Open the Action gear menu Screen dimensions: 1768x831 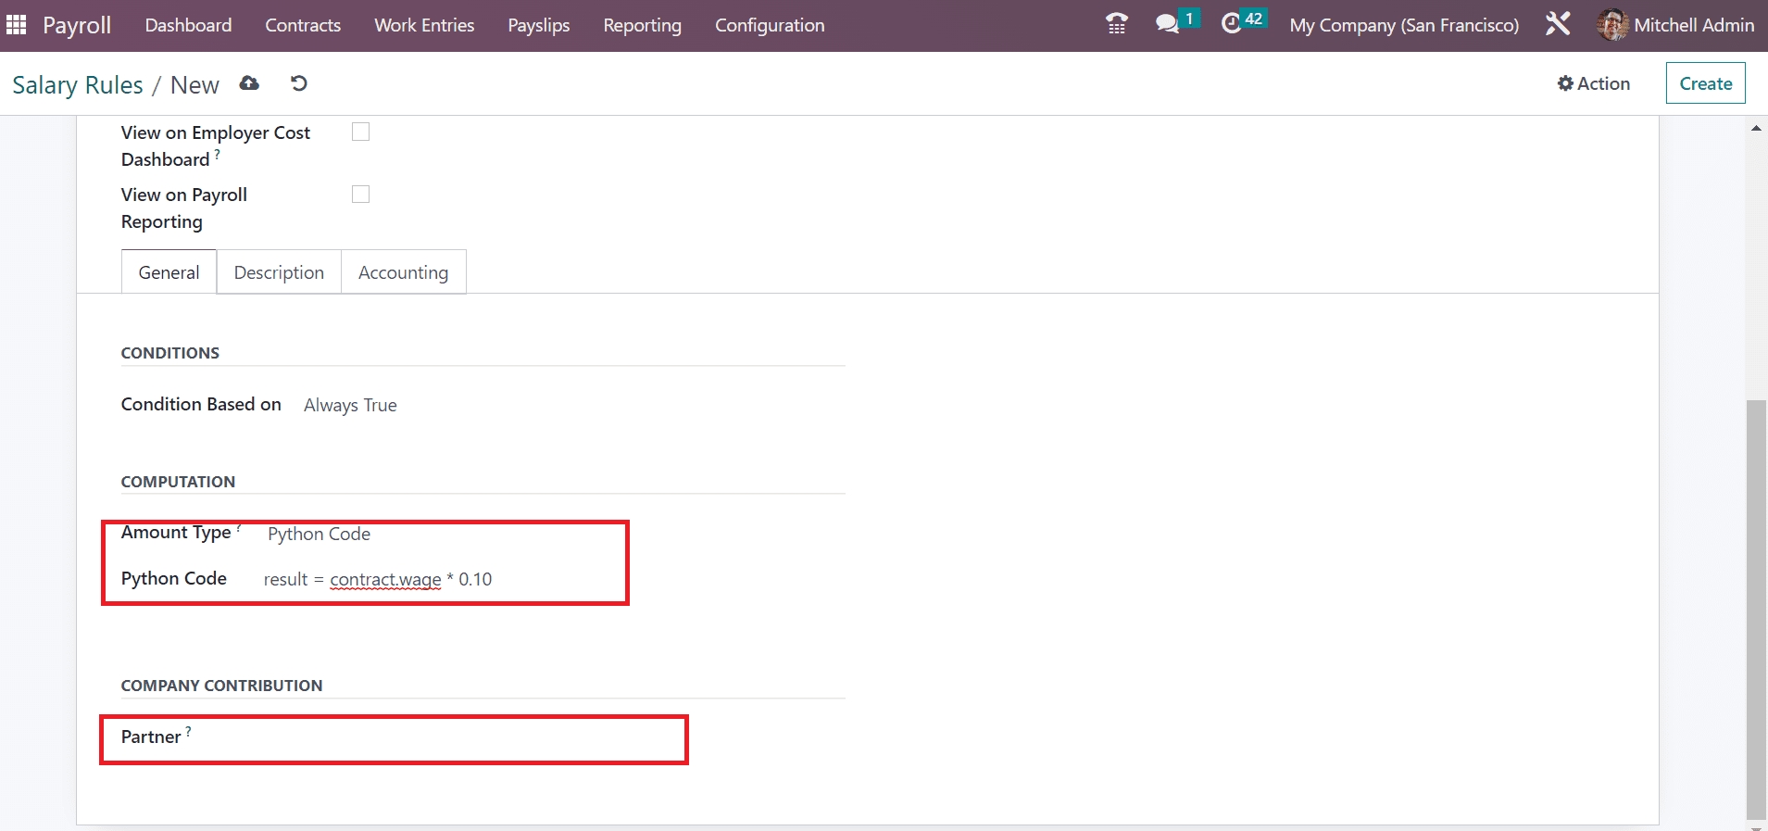[x=1593, y=83]
